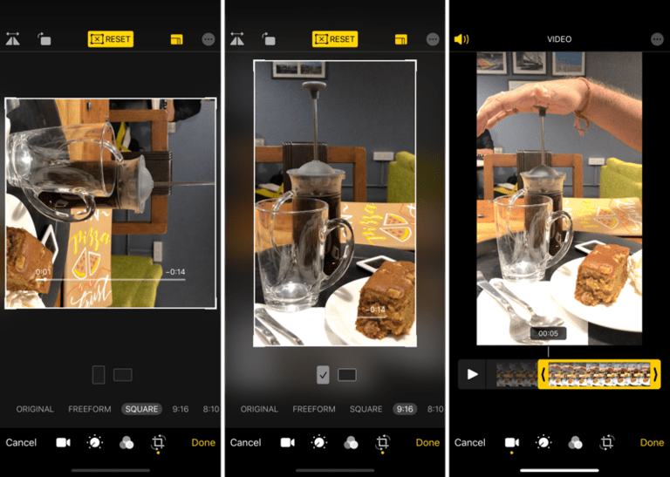Tap the rotate icon in middle screen
The width and height of the screenshot is (670, 477).
[269, 39]
